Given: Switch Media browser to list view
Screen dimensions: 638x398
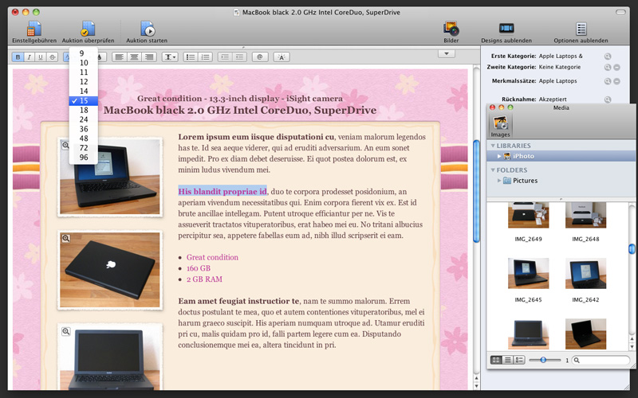Looking at the screenshot, I should tap(507, 360).
